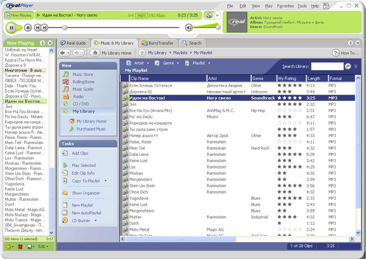Switch to the Search tab

(x=192, y=43)
